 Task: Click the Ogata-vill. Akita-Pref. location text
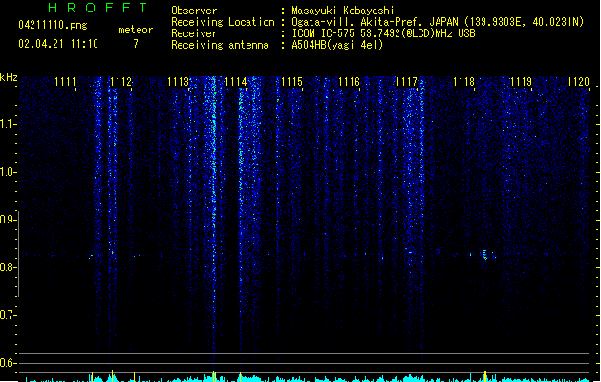tap(438, 22)
